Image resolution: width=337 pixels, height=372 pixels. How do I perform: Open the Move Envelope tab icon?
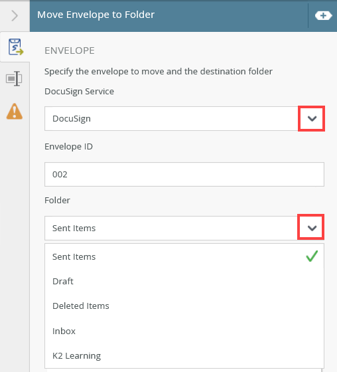coord(16,46)
